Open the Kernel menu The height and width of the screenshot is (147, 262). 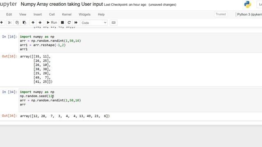[67, 15]
